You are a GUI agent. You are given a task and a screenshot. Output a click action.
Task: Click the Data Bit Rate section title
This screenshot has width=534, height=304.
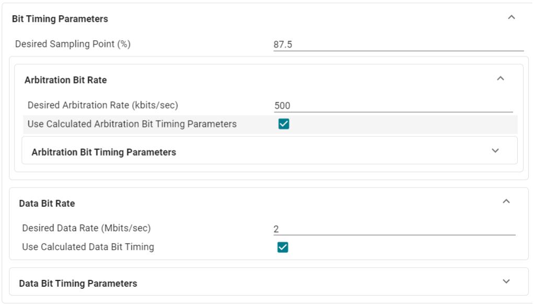pyautogui.click(x=47, y=204)
